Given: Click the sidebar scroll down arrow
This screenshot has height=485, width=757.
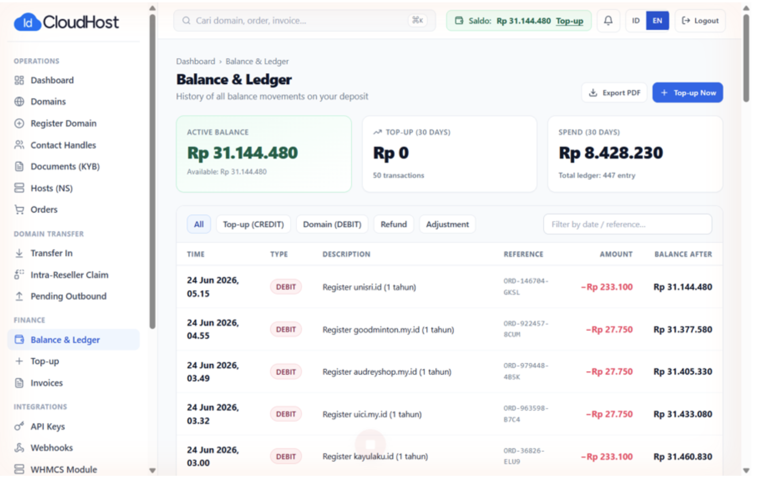Looking at the screenshot, I should tap(152, 470).
